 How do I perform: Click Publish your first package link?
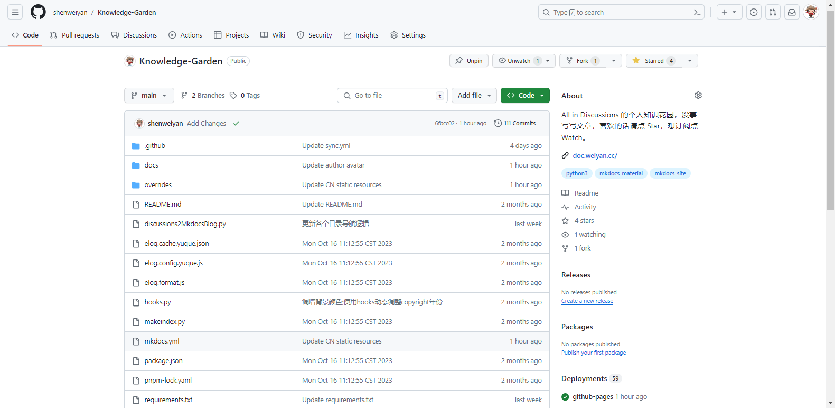tap(594, 353)
